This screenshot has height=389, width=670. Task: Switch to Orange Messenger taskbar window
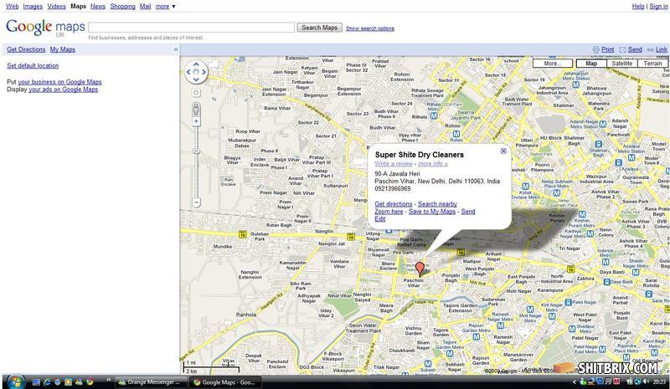151,382
